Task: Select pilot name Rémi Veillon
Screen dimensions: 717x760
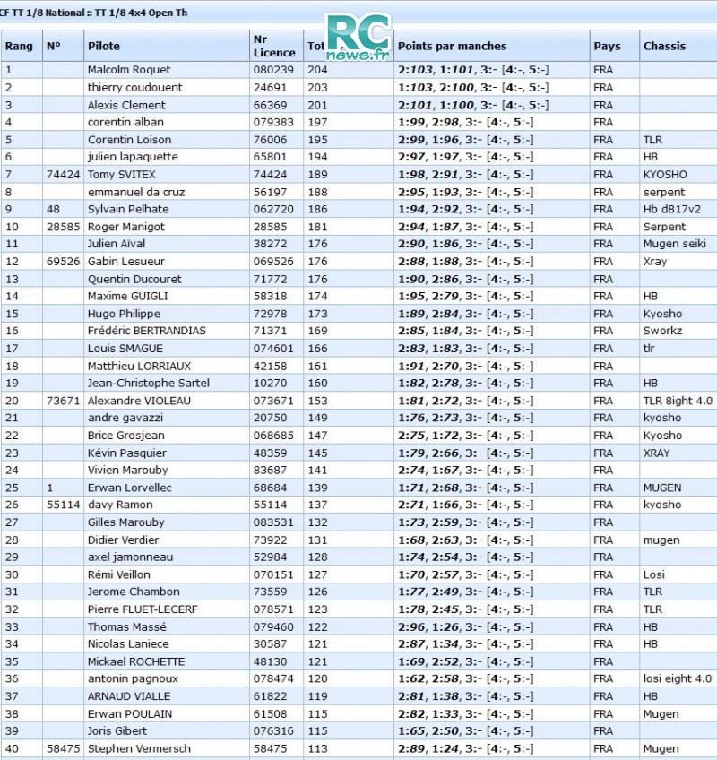Action: coord(119,574)
